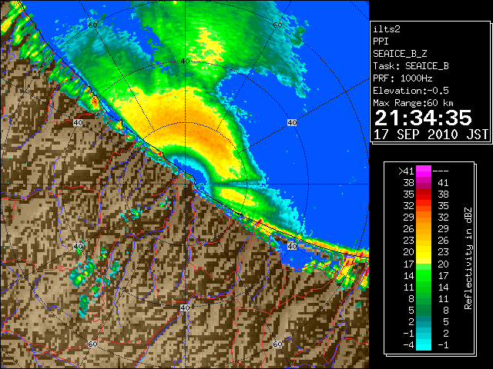
Task: Click the '>41' legend label
Action: pyautogui.click(x=406, y=171)
